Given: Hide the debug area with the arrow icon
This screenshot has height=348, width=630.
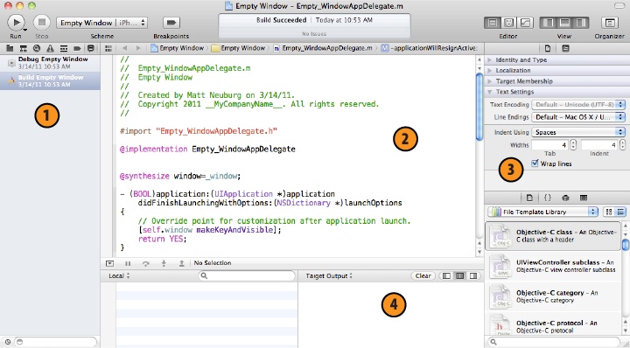Looking at the screenshot, I should click(x=109, y=264).
